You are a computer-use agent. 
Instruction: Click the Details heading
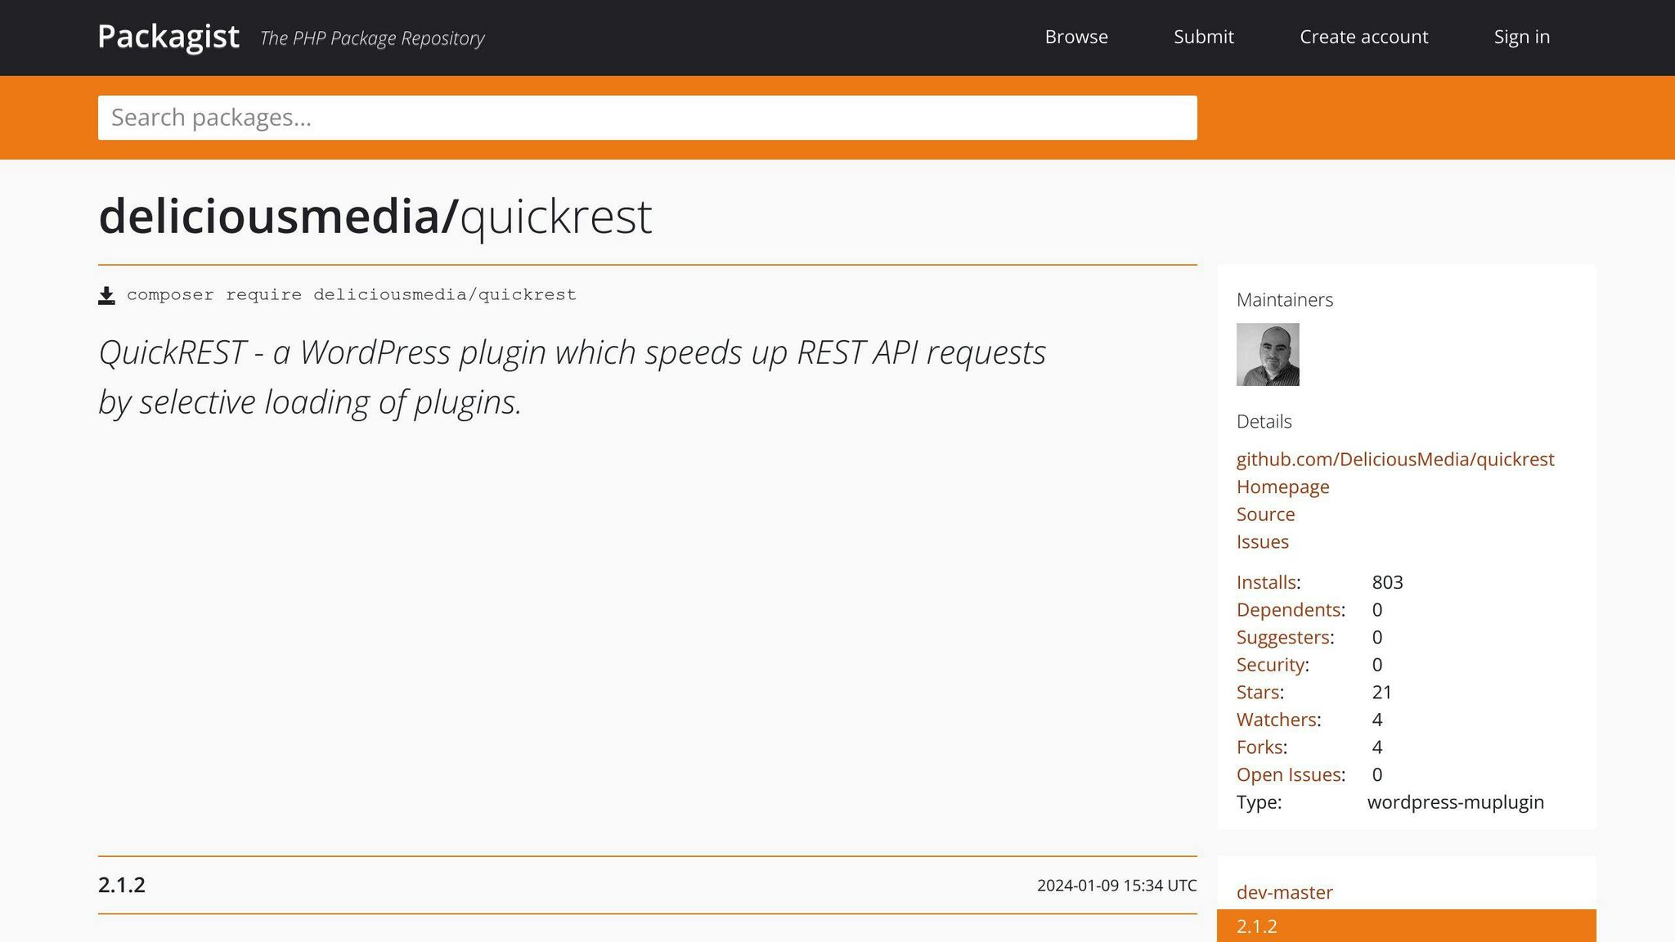click(1264, 422)
